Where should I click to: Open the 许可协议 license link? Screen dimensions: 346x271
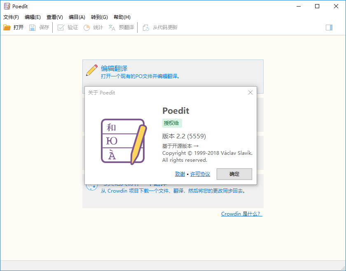[200, 174]
